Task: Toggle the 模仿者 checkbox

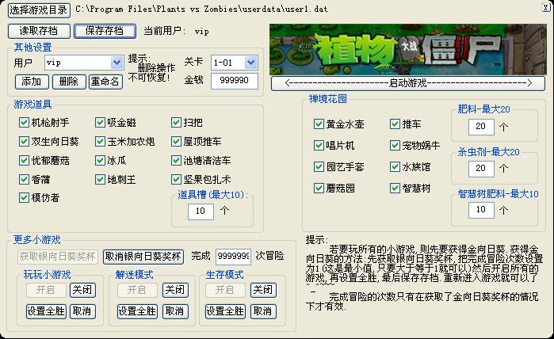Action: coord(24,197)
